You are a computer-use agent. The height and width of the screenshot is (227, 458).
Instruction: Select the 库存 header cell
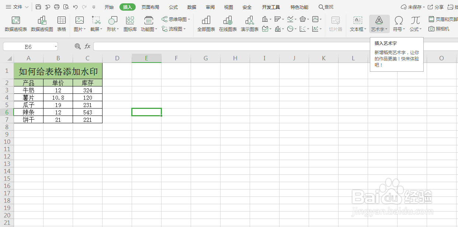coord(87,83)
